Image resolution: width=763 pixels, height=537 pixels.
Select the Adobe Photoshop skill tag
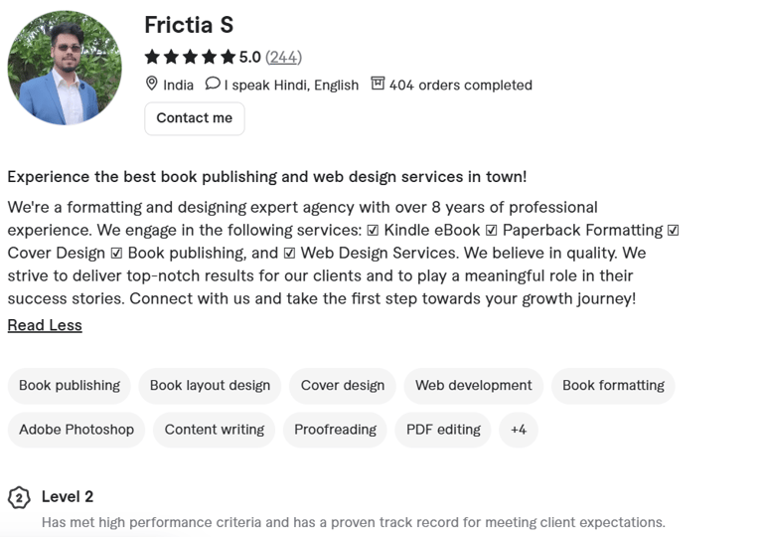point(76,430)
